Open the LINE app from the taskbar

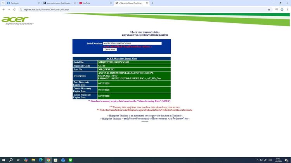(70, 160)
